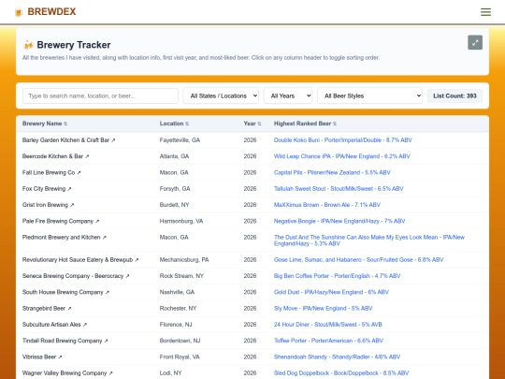Click the Bordentown, NJ location cell

point(180,341)
